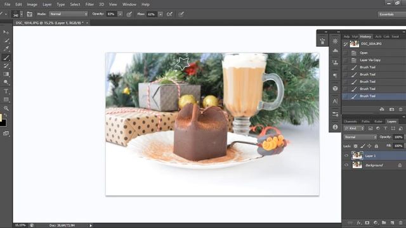Select the active Brush tool in the toolbar
Screen dimensions: 406x228
[6, 58]
